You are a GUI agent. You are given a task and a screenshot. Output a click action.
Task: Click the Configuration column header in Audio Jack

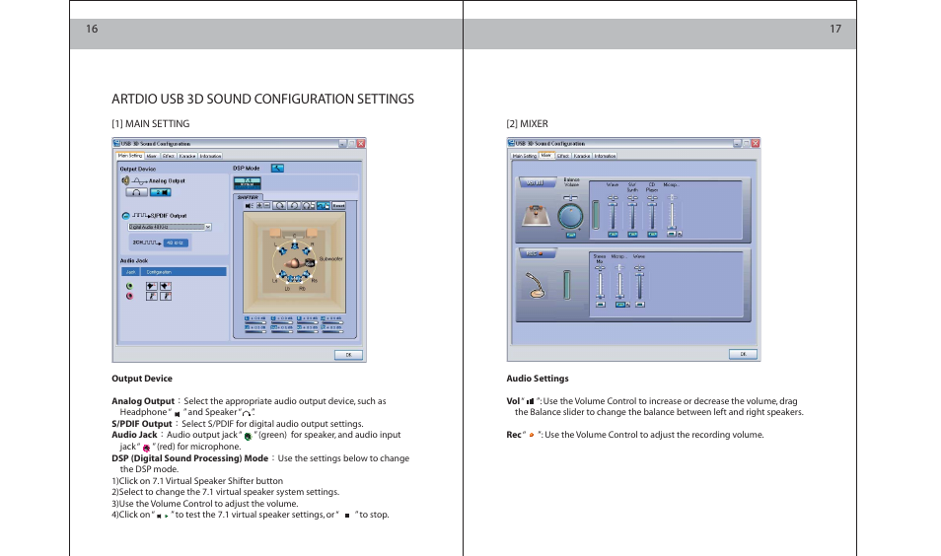182,272
